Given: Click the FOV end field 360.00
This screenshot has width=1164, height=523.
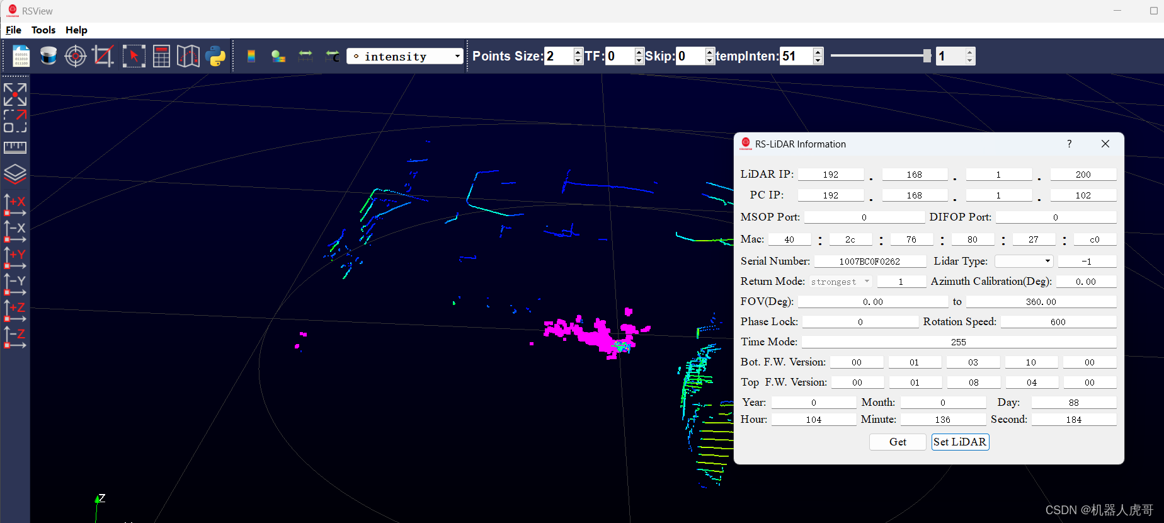Looking at the screenshot, I should tap(1041, 302).
